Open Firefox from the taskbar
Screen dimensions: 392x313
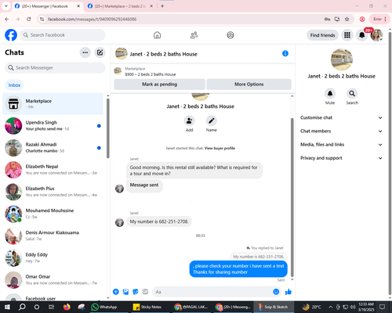pyautogui.click(x=67, y=307)
